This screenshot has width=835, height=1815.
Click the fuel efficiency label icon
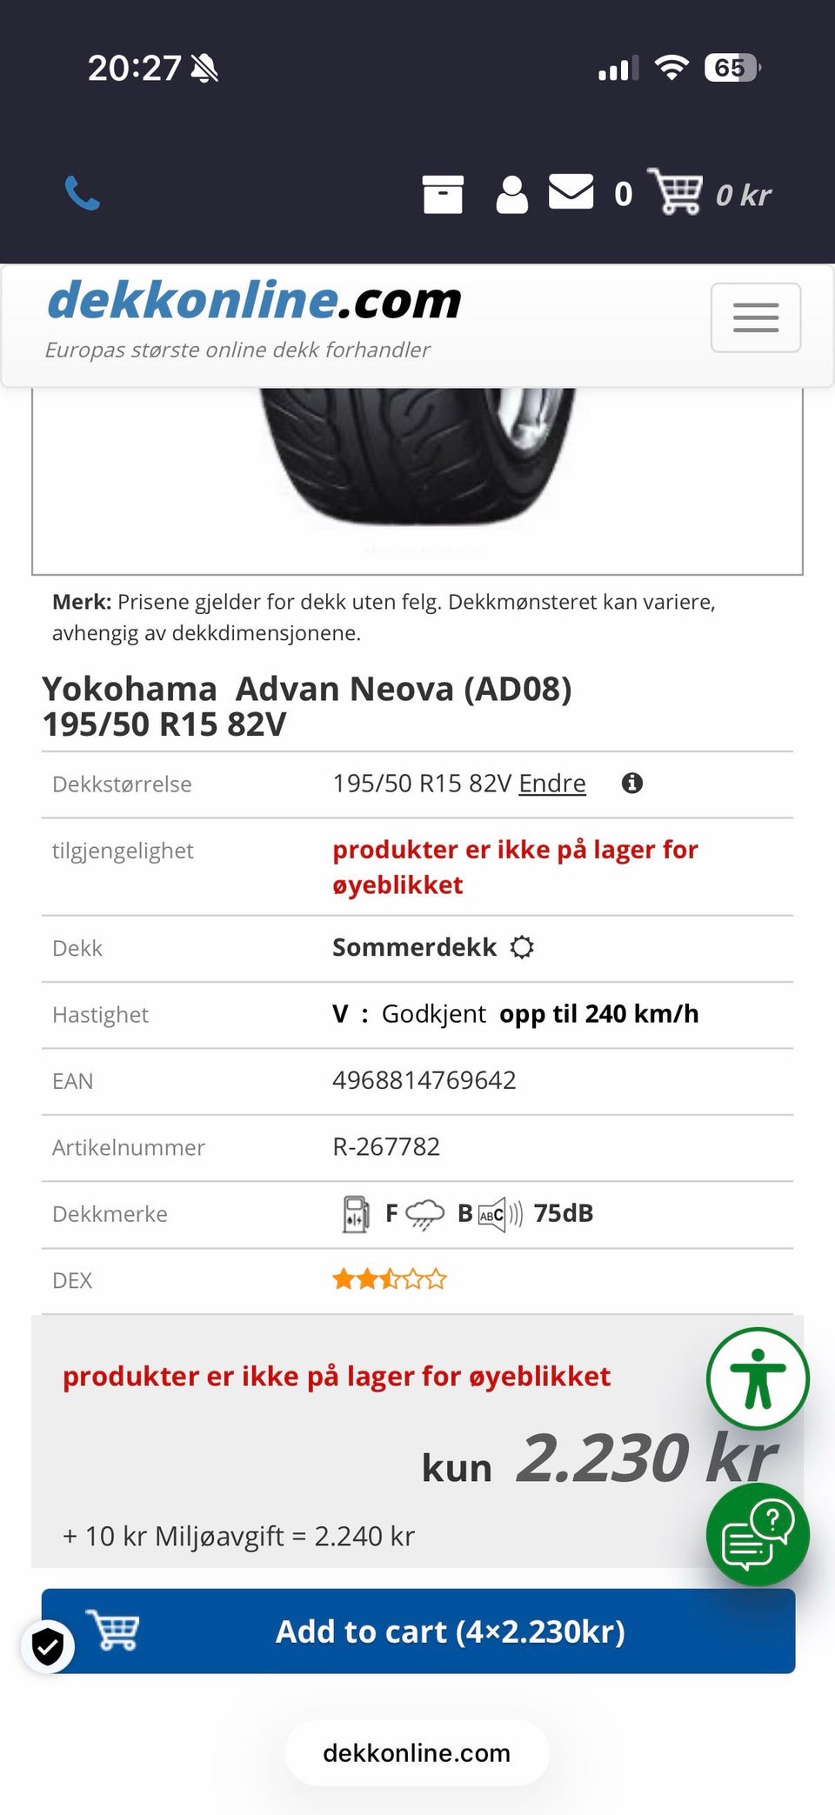pyautogui.click(x=355, y=1214)
